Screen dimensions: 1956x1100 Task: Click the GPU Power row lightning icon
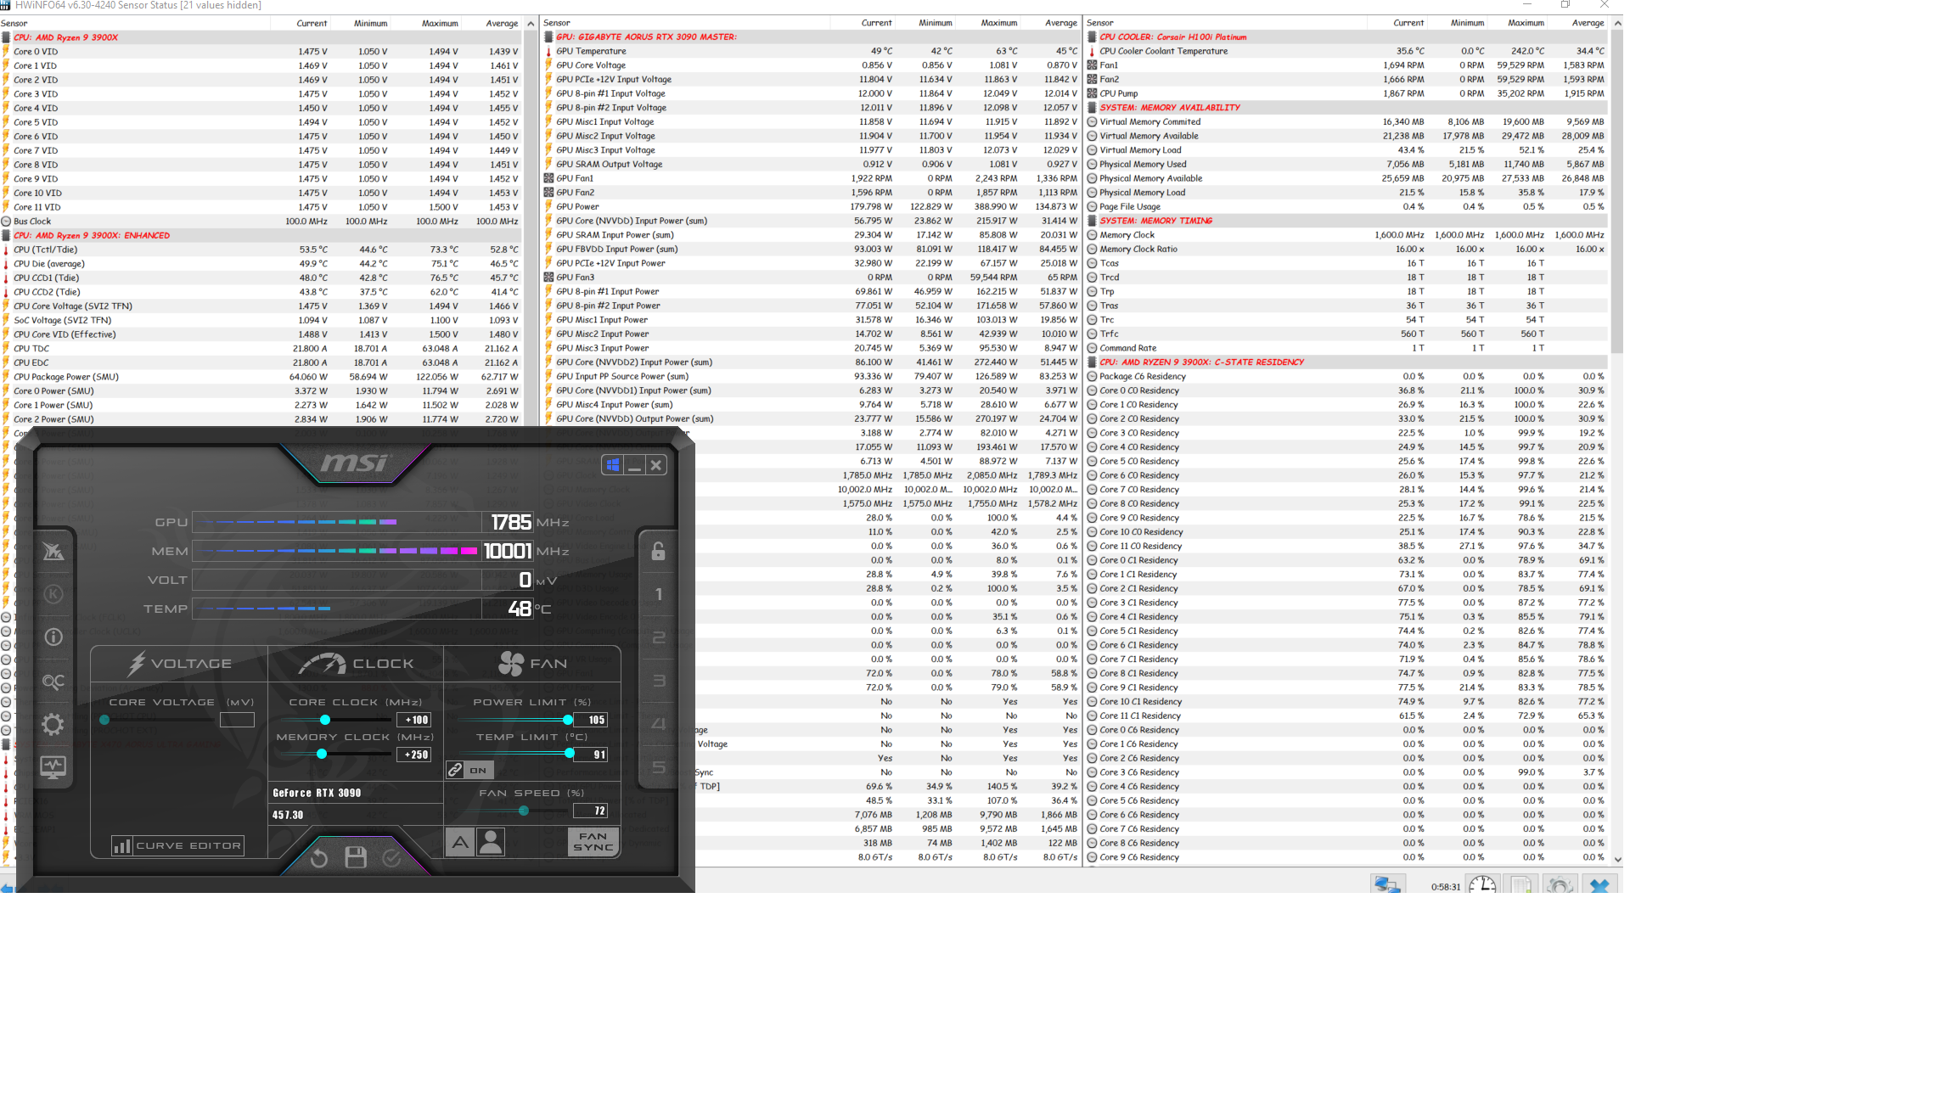(x=548, y=207)
